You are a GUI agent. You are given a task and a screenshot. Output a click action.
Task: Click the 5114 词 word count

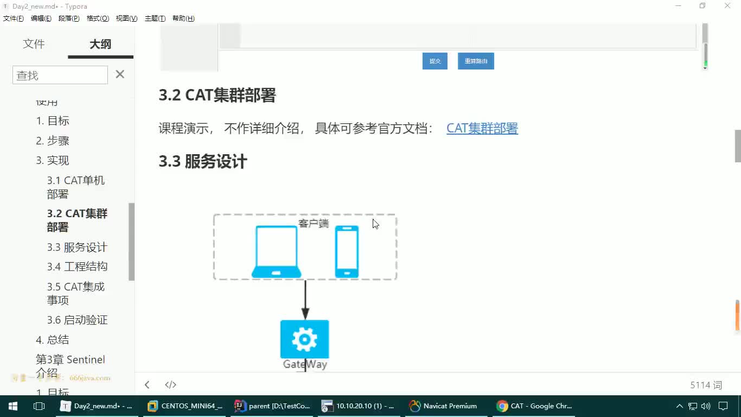(706, 384)
